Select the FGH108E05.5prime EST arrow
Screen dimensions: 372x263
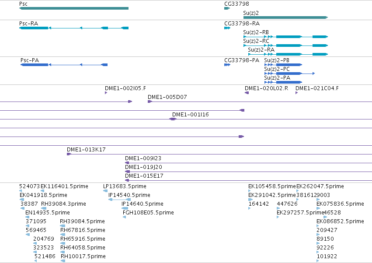124,217
